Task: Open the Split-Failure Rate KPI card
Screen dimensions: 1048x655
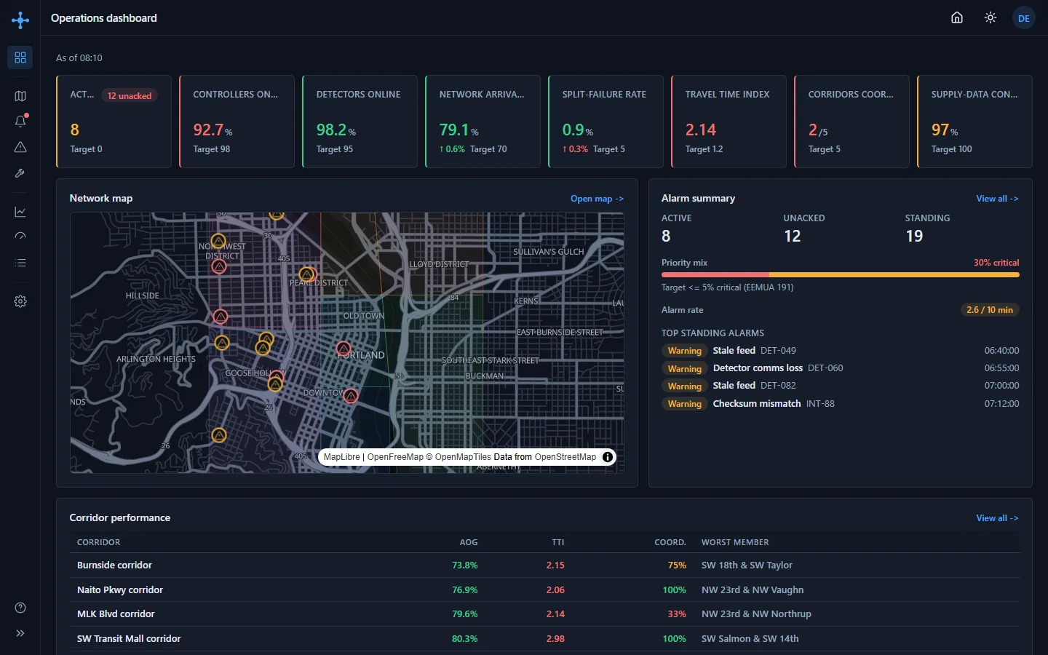Action: [606, 122]
